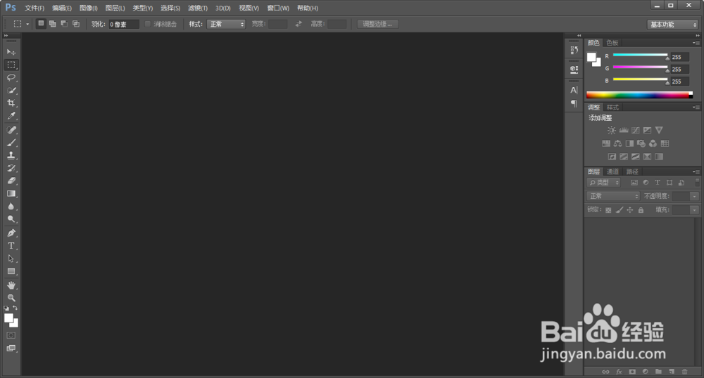Select the Gradient tool
Viewport: 704px width, 378px height.
click(11, 194)
